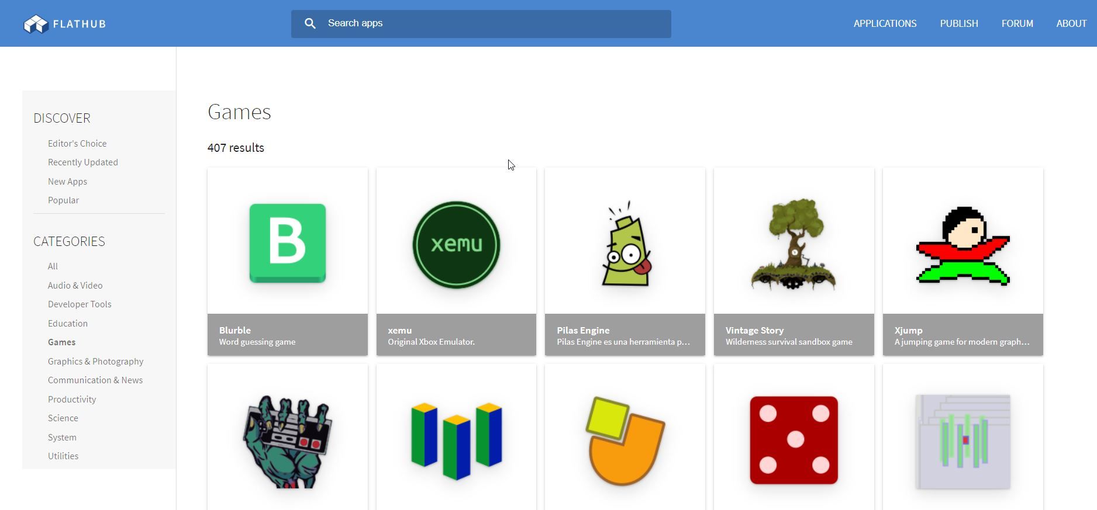Open the About nav item
Viewport: 1097px width, 510px height.
pos(1071,23)
